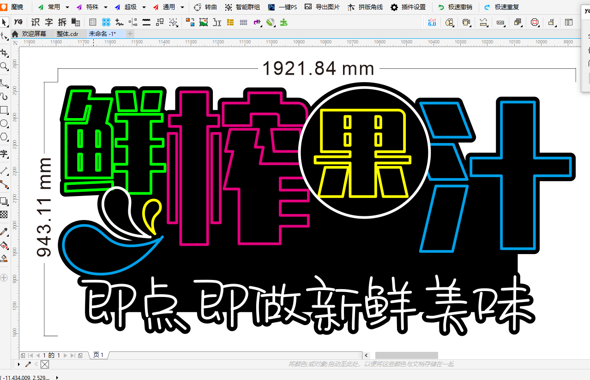Select the Drop shadow tool
The image size is (590, 380).
[x=4, y=201]
